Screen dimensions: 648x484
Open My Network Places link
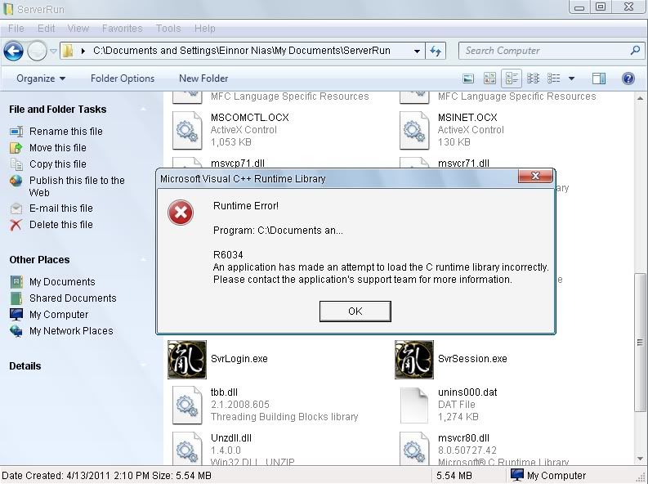point(71,331)
